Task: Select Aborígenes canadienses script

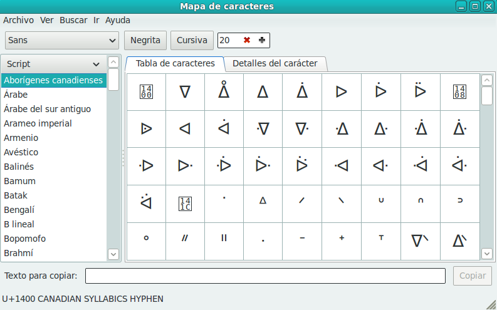Action: [53, 80]
